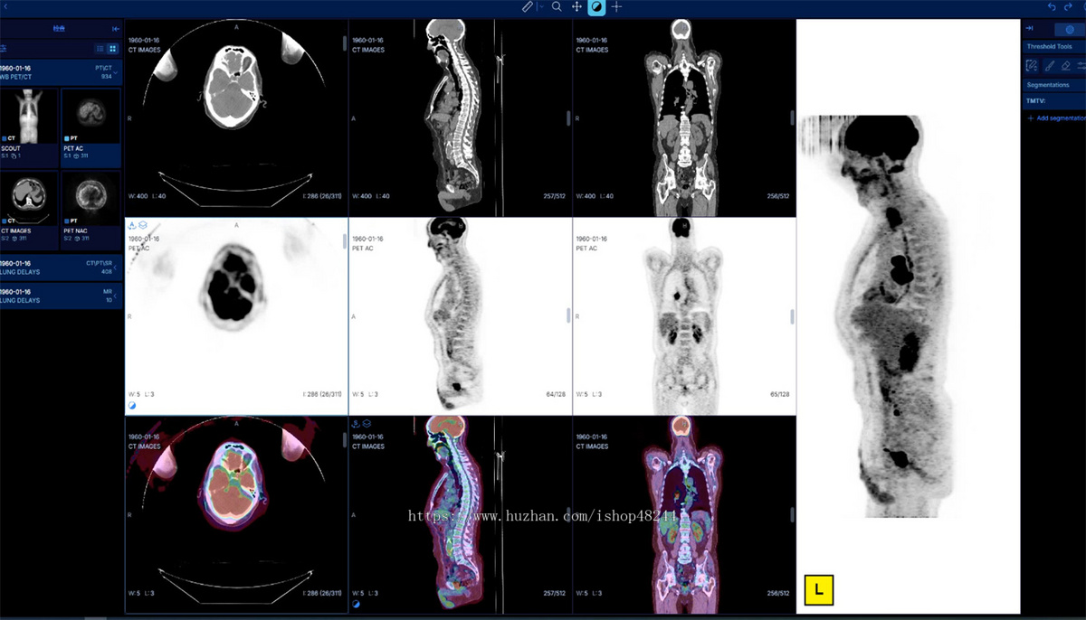Click the CT axial viewport scrollbar

click(344, 42)
